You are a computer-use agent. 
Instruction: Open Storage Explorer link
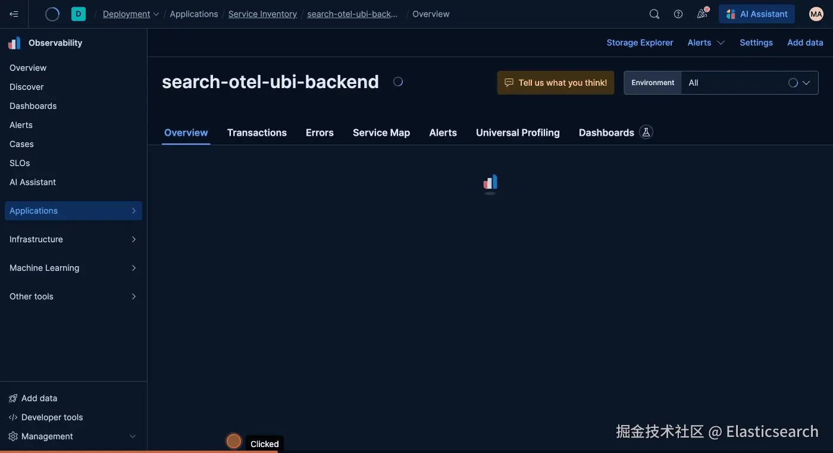pos(640,42)
